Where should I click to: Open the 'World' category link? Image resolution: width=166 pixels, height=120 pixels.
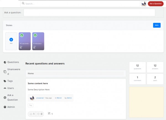pyautogui.click(x=59, y=98)
